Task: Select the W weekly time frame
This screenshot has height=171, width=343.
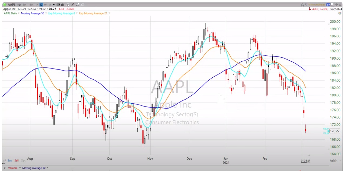Action: click(45, 5)
